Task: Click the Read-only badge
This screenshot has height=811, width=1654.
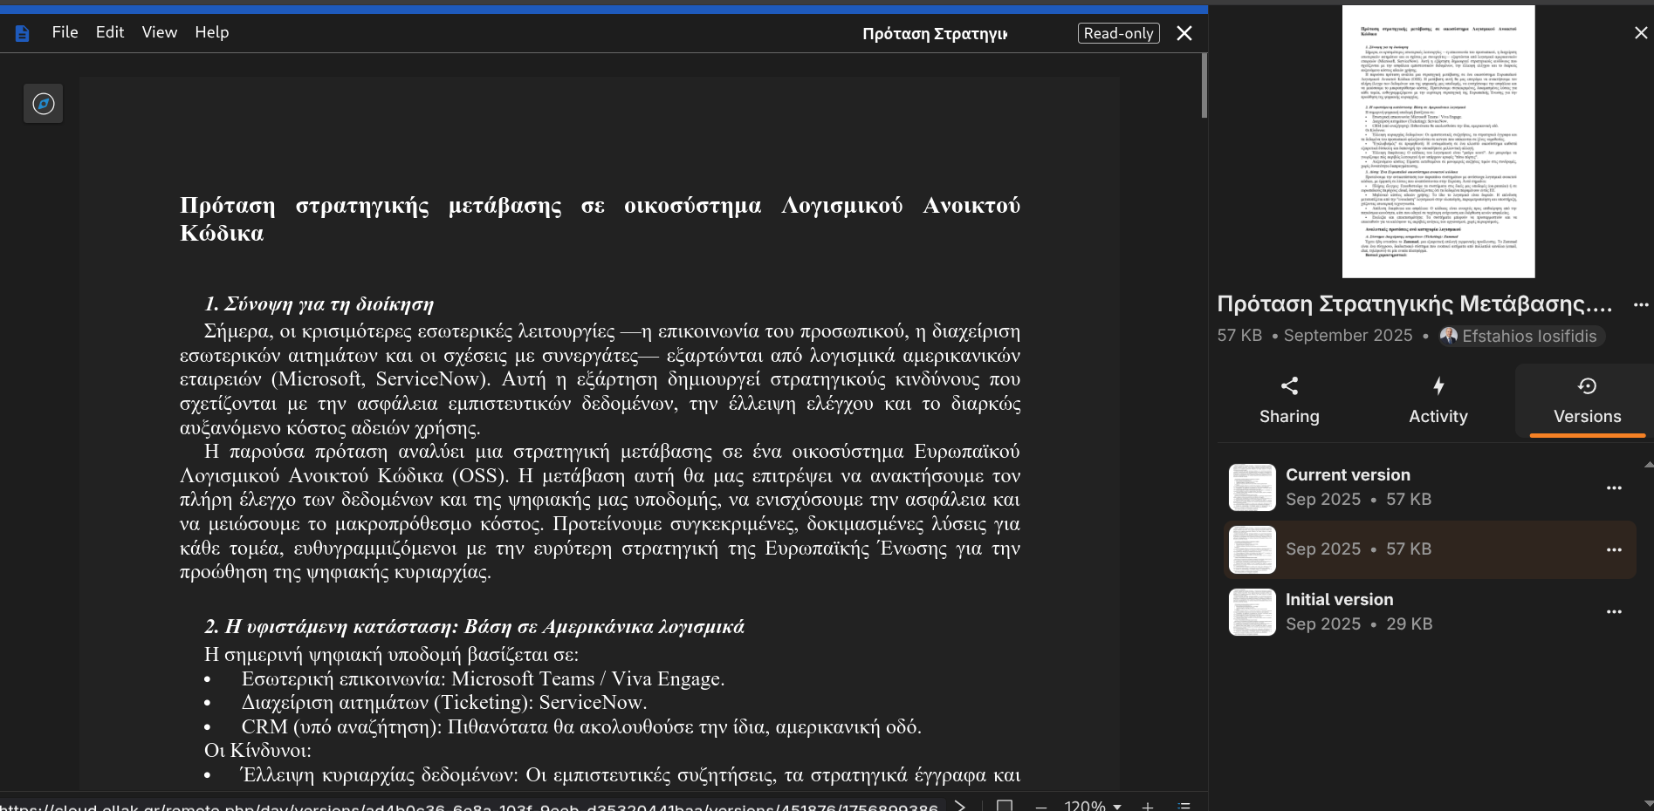Action: click(x=1119, y=33)
